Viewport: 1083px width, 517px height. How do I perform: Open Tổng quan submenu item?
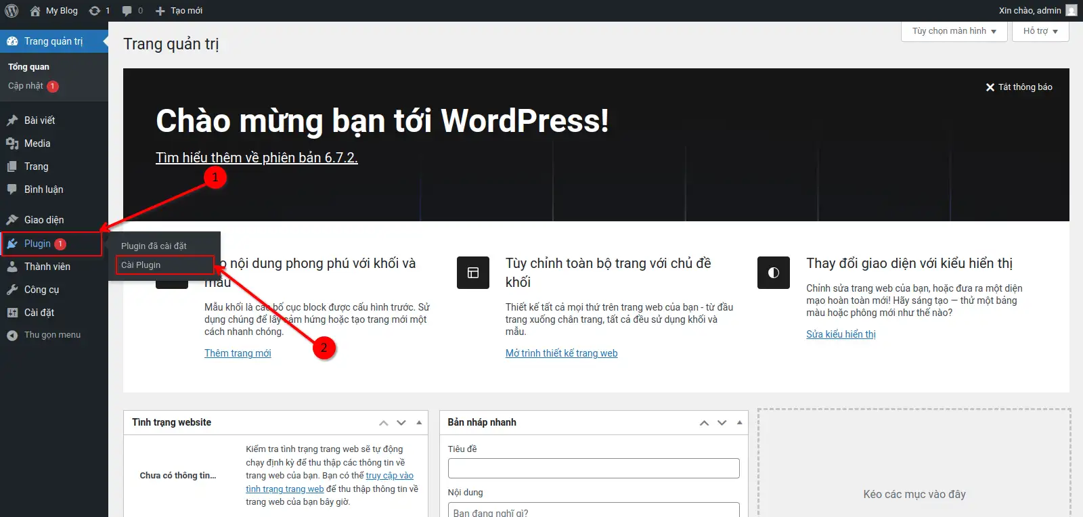[x=28, y=67]
